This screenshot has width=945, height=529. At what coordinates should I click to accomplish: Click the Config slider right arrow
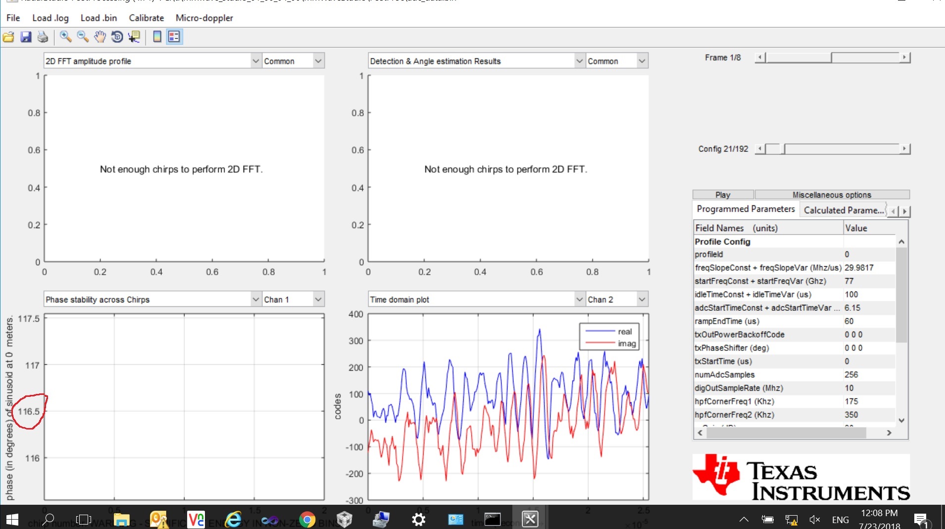click(x=904, y=148)
